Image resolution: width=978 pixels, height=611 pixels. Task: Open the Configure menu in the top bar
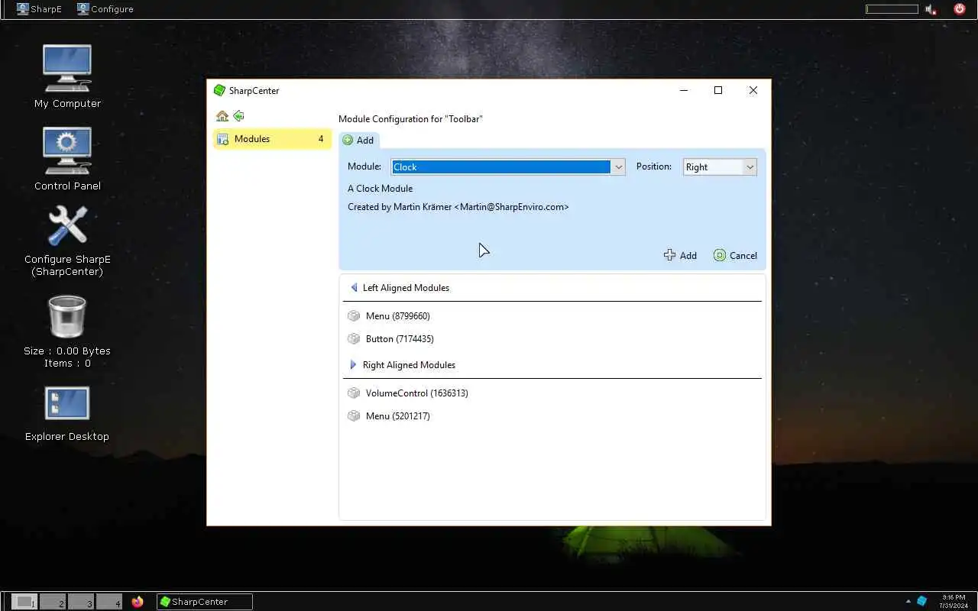[105, 9]
